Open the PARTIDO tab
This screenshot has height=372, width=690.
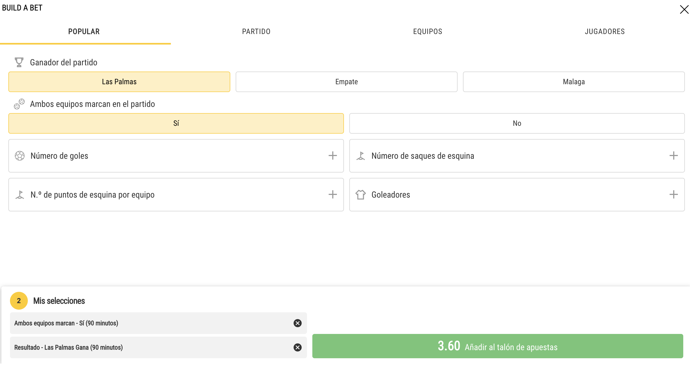click(x=256, y=32)
